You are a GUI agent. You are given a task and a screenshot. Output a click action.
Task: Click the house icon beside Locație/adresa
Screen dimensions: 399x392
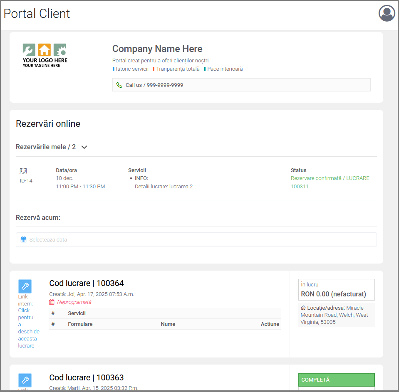point(303,308)
